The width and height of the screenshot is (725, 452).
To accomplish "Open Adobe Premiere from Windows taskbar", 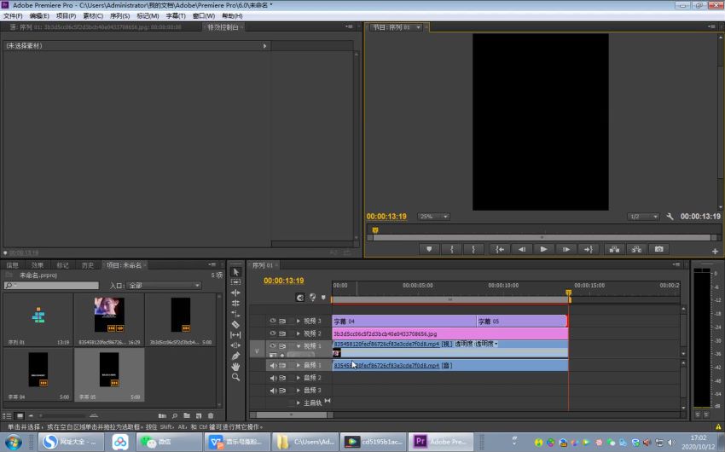I will [x=443, y=442].
